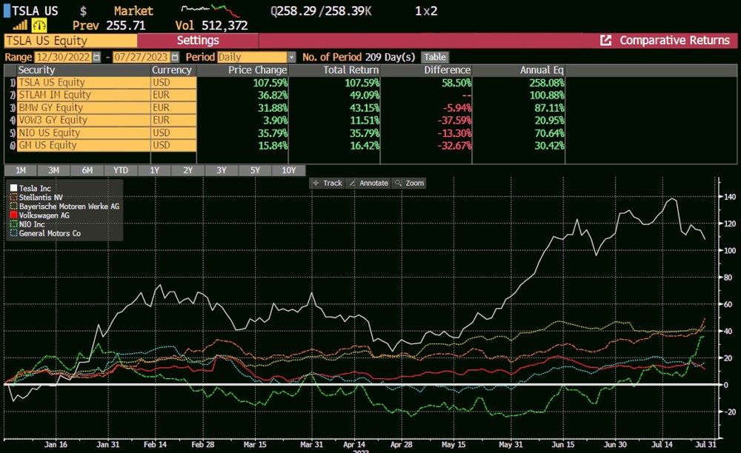Click the Tesla Inc legend label
Screen dimensions: 741x453
(35, 188)
